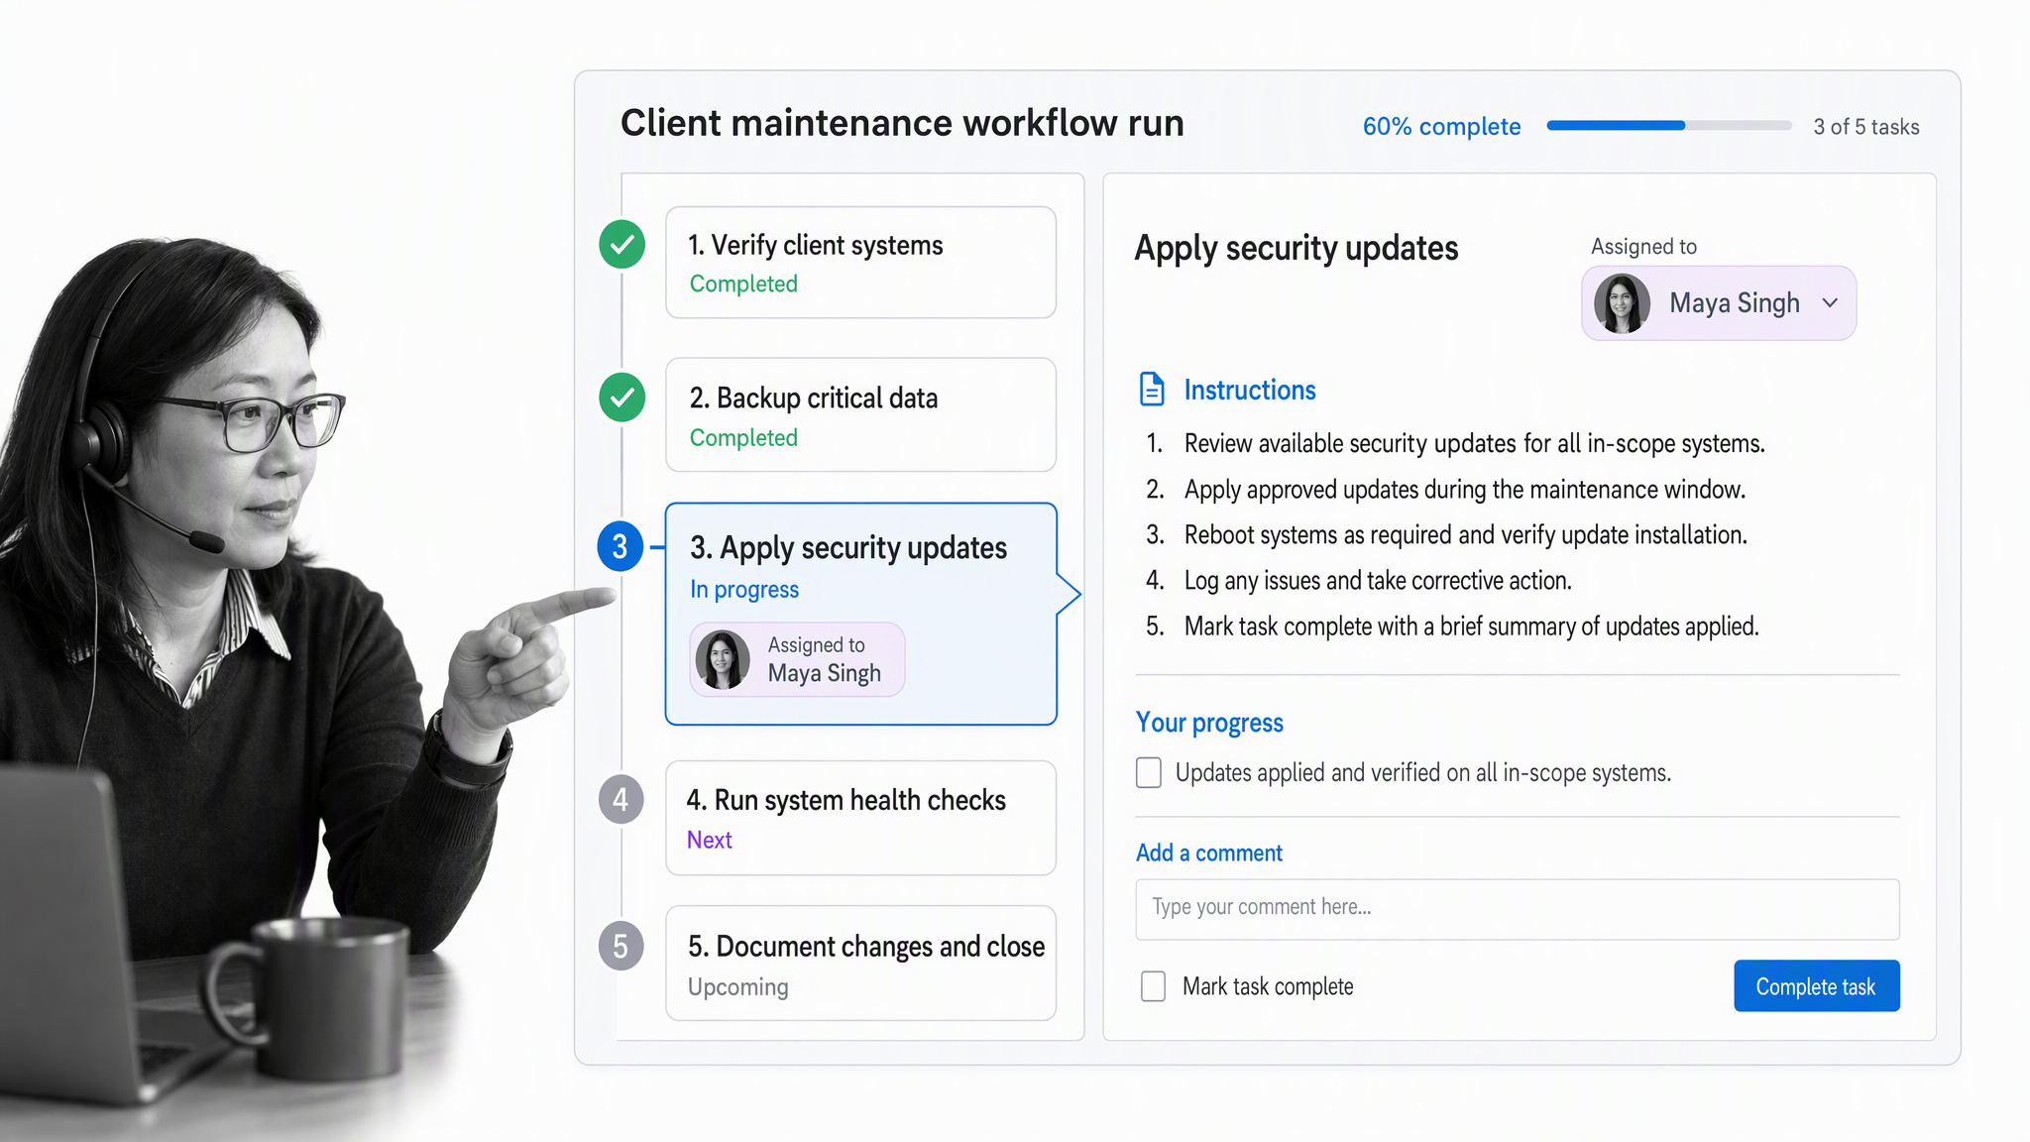
Task: Click instruction 'Reboot systems as required'
Action: (1466, 535)
